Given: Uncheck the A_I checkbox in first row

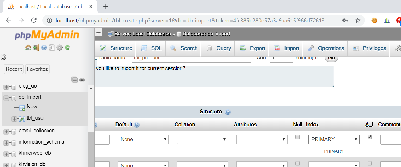Looking at the screenshot, I should click(370, 137).
